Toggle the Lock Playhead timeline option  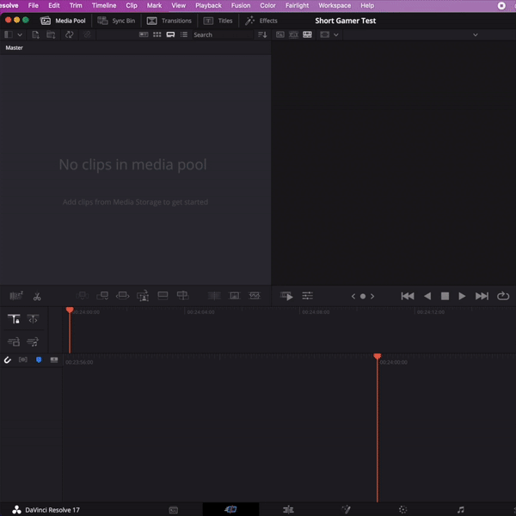(14, 319)
